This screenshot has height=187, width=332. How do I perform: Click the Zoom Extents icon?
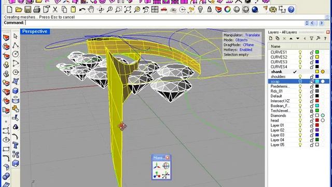click(x=128, y=9)
